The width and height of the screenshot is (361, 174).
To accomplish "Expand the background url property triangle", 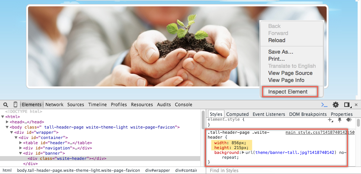I will pyautogui.click(x=243, y=152).
